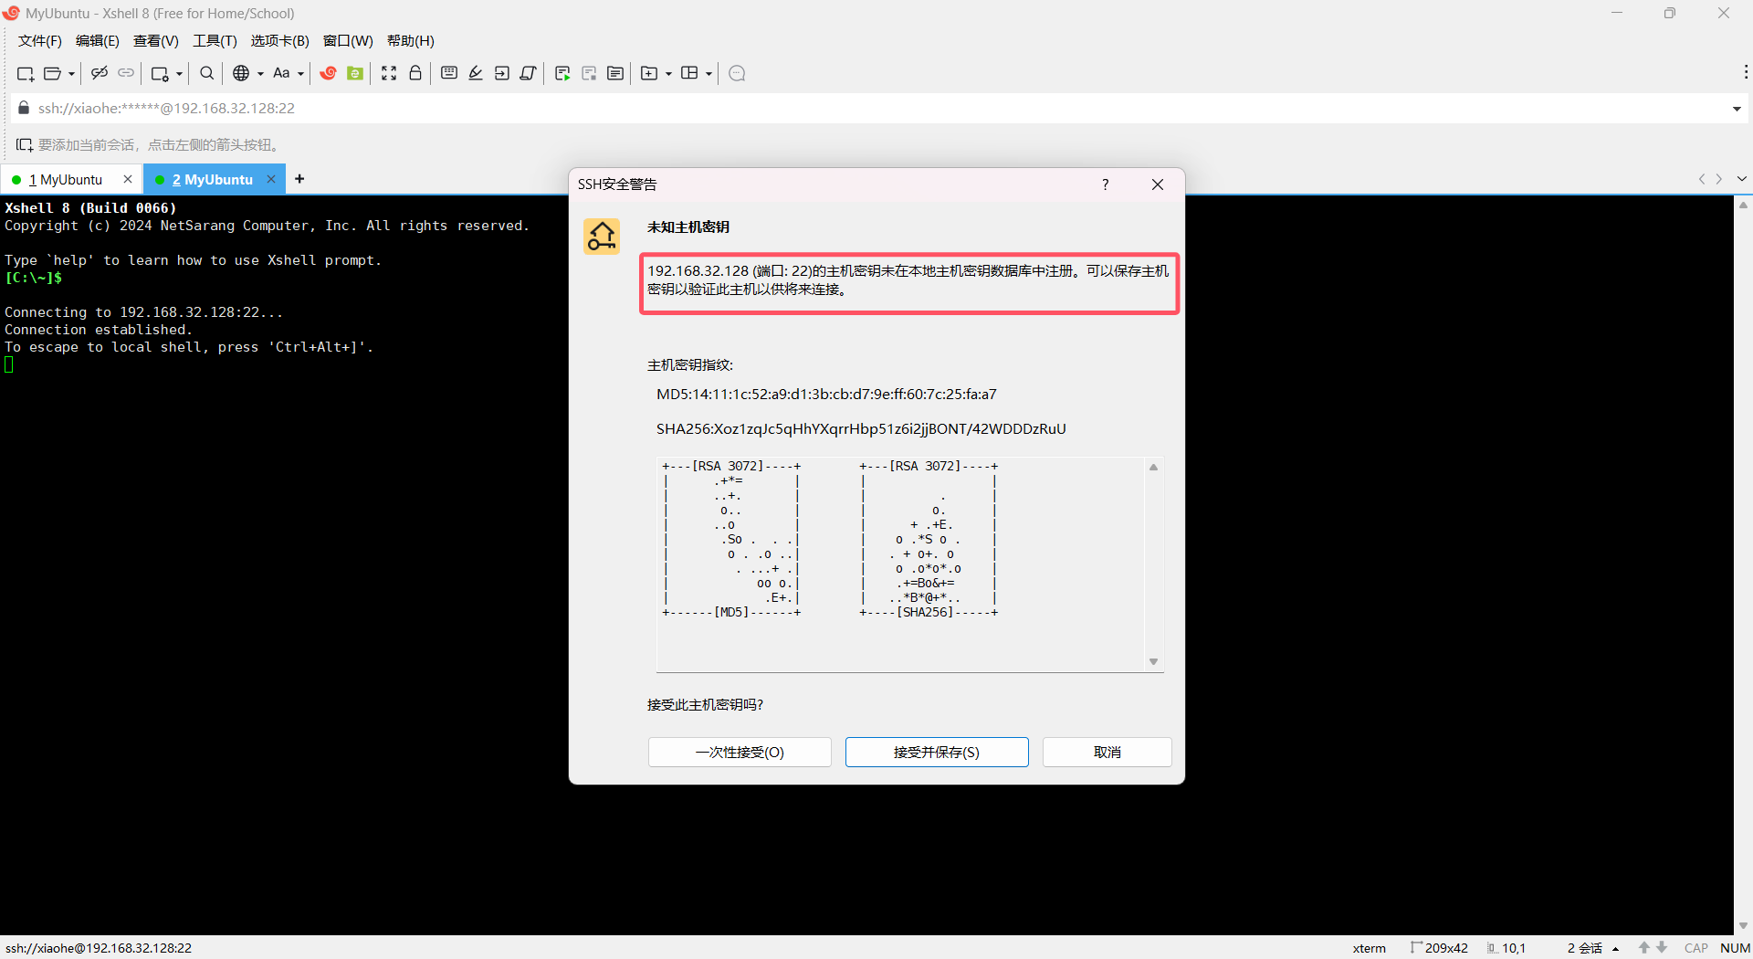Switch to the 1 MyUbuntu tab
The image size is (1753, 959).
[64, 179]
